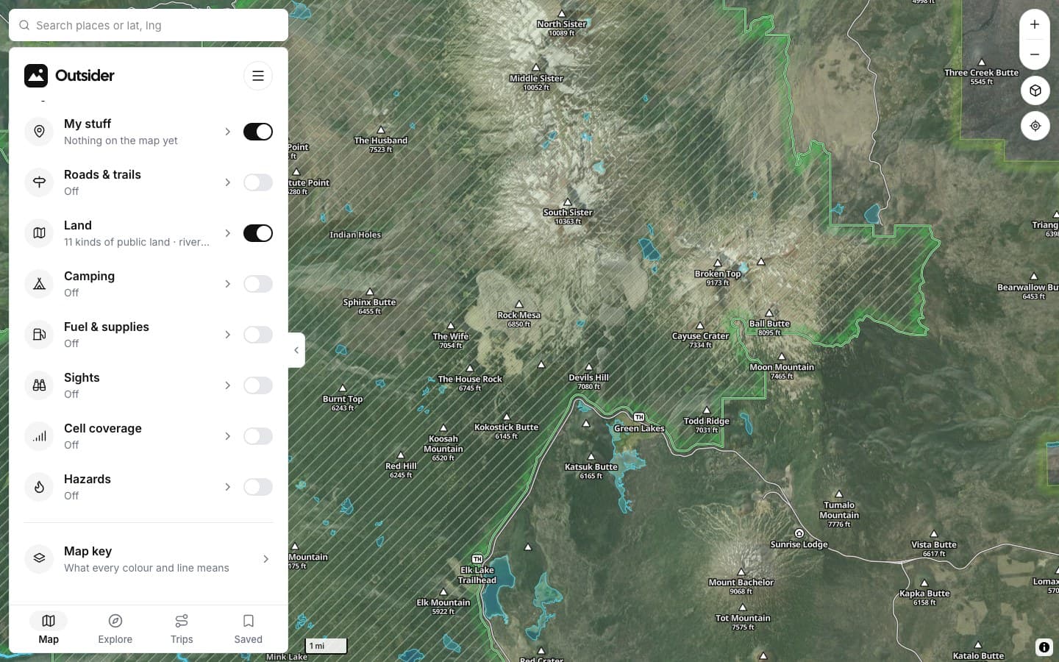Toggle 3D terrain cube button
The height and width of the screenshot is (662, 1059).
(1035, 90)
